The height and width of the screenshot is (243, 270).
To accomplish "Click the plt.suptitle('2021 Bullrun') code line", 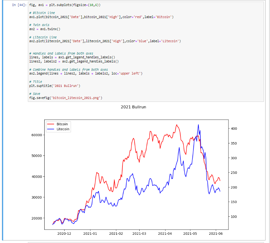I will click(55, 86).
